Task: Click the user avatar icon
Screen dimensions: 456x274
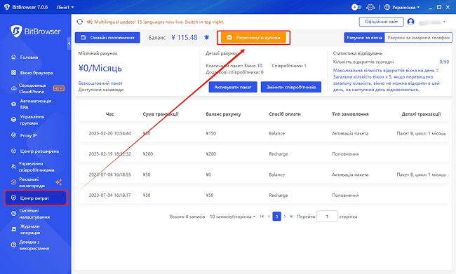Action: [x=410, y=22]
